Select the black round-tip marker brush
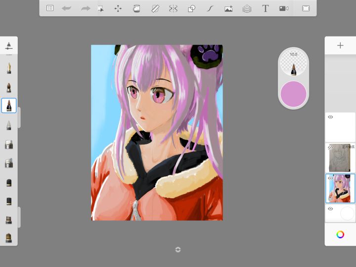 pos(9,182)
